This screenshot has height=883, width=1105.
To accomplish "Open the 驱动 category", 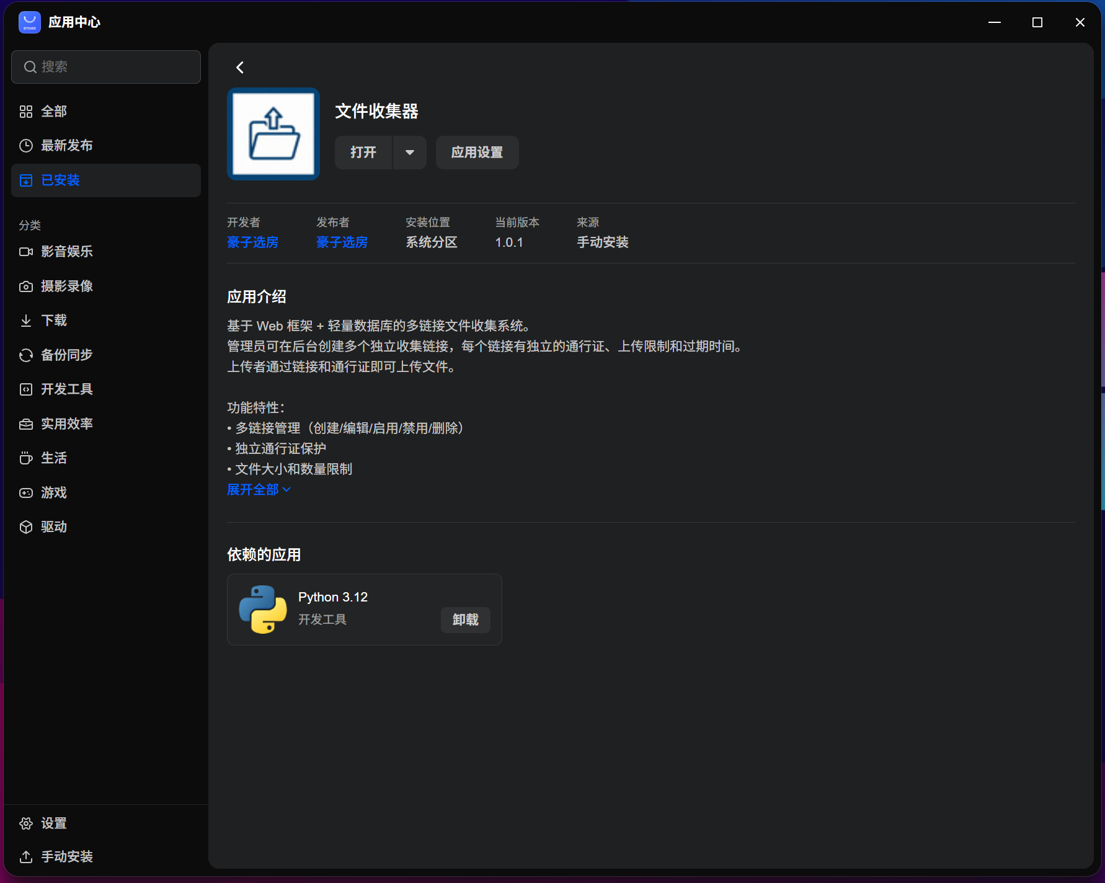I will click(x=106, y=527).
